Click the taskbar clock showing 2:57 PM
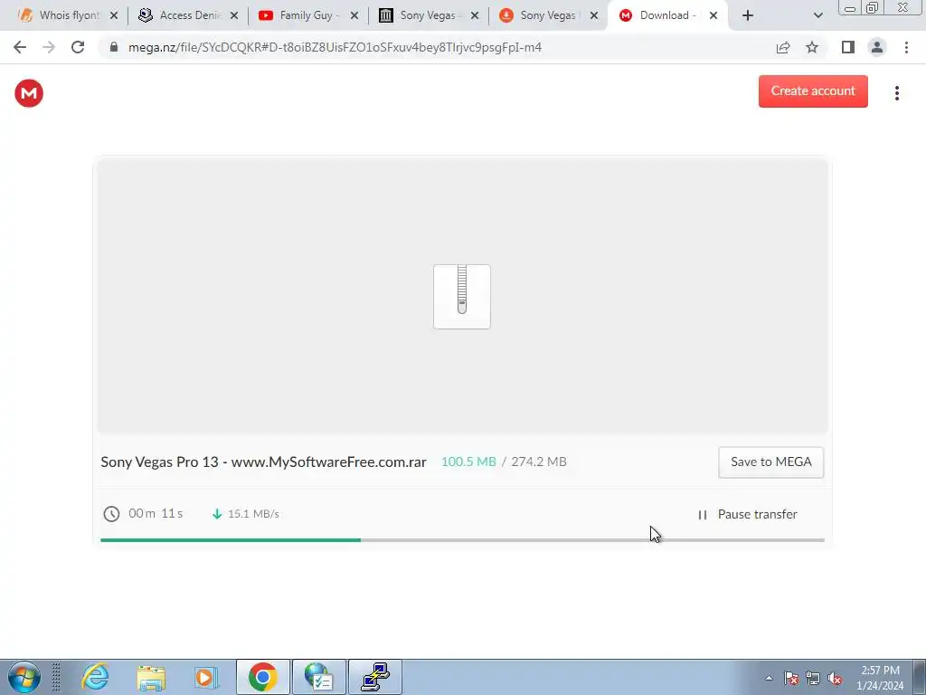 pos(880,678)
